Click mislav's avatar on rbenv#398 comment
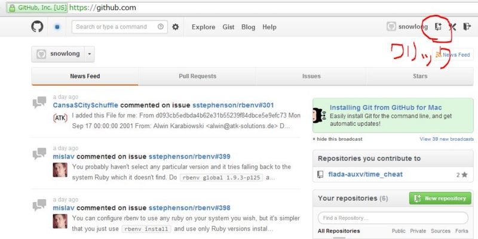The width and height of the screenshot is (478, 239). pos(60,221)
